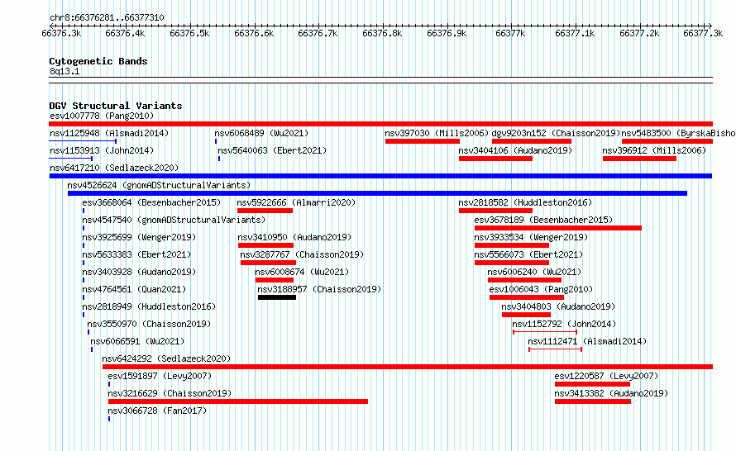Image resolution: width=736 pixels, height=451 pixels.
Task: Select the red bar under nsv3216629
Action: [238, 401]
